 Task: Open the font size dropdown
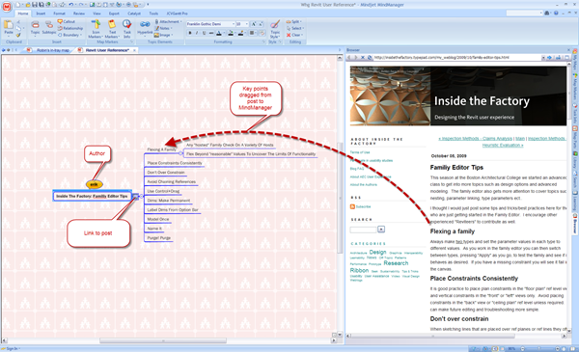(x=247, y=24)
